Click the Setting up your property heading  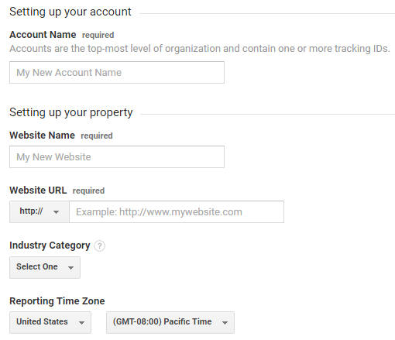pyautogui.click(x=71, y=112)
